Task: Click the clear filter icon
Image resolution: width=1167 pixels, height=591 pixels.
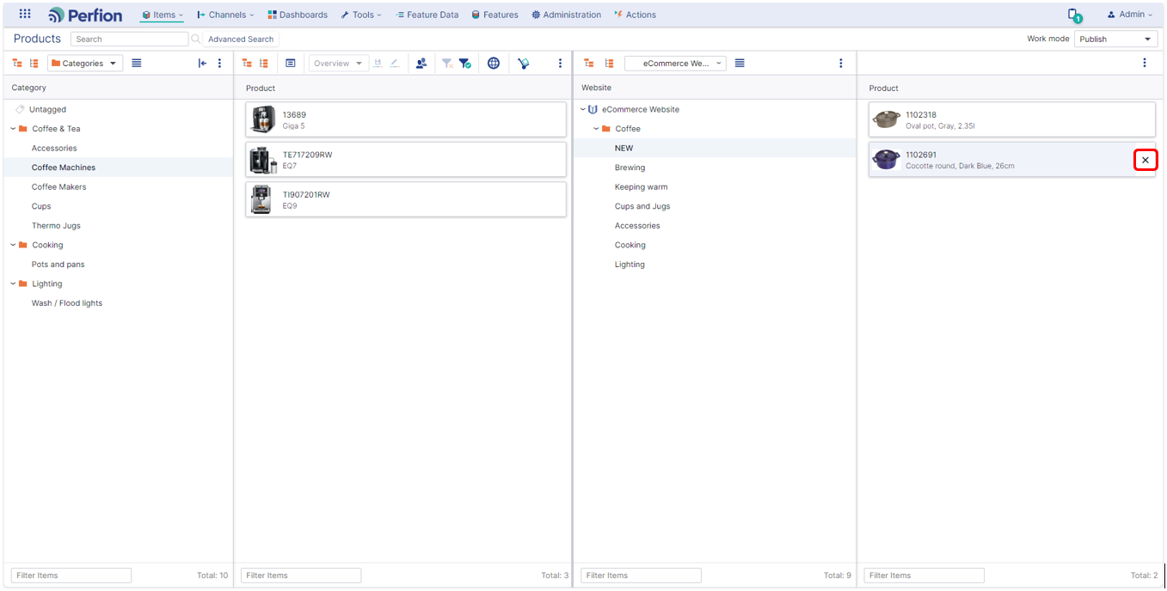Action: [x=446, y=63]
